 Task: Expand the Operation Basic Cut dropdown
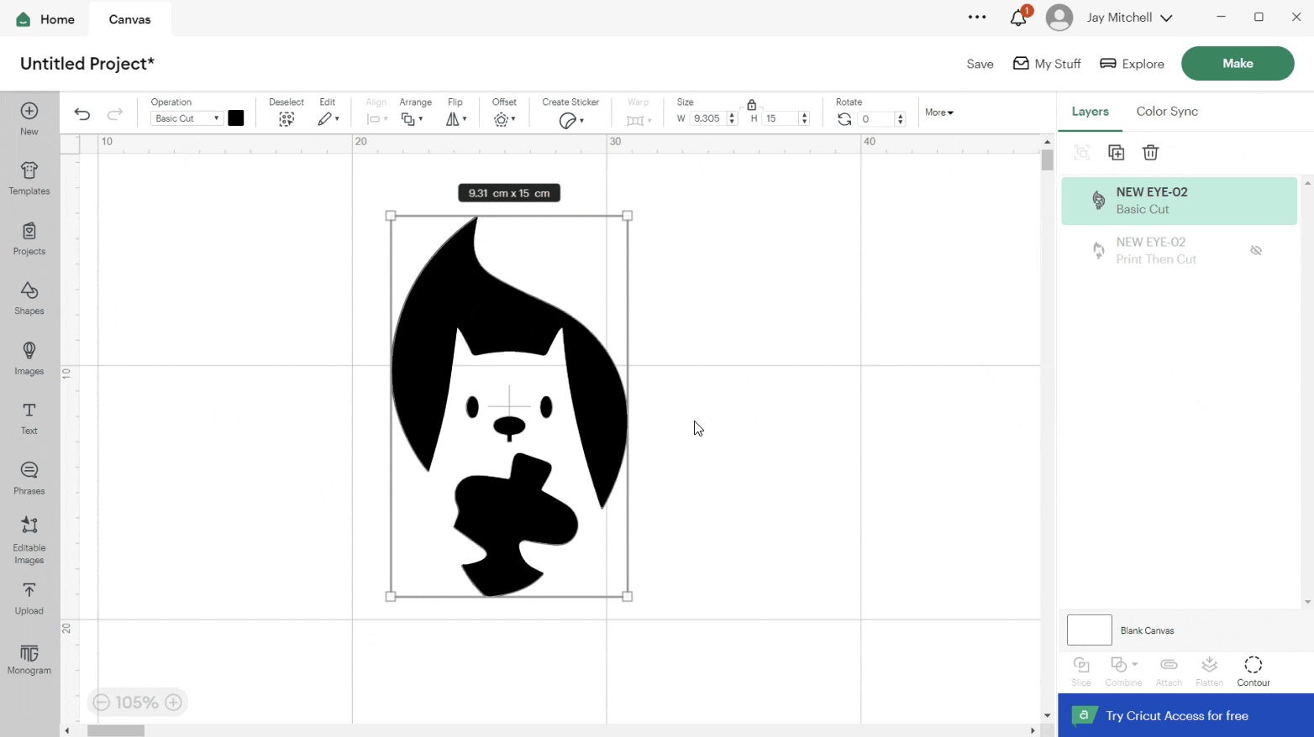[x=187, y=118]
